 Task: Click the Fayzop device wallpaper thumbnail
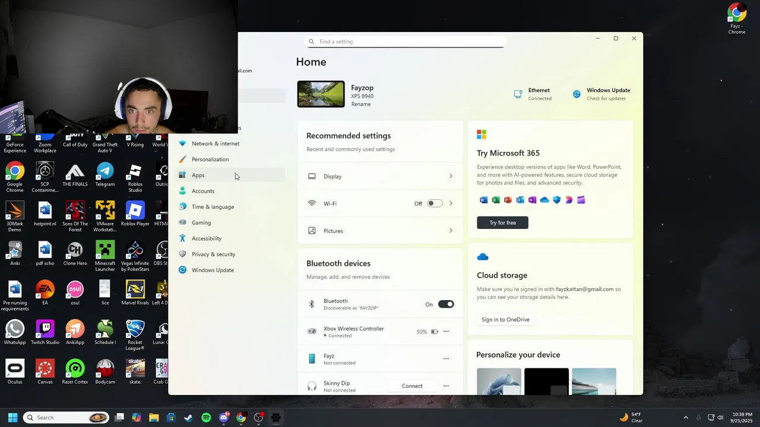pos(321,94)
